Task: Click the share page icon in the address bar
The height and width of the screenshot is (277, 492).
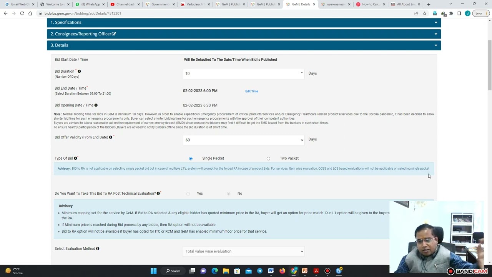Action: point(416,13)
